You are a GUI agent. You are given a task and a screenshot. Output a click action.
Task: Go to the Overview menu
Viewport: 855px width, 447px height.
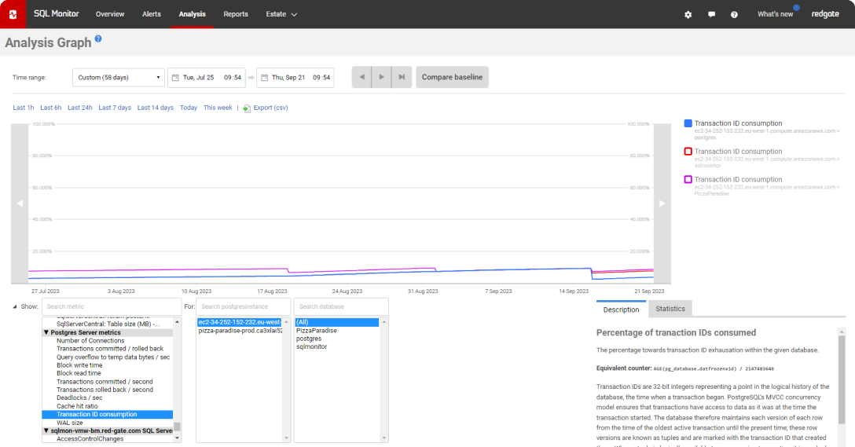110,14
